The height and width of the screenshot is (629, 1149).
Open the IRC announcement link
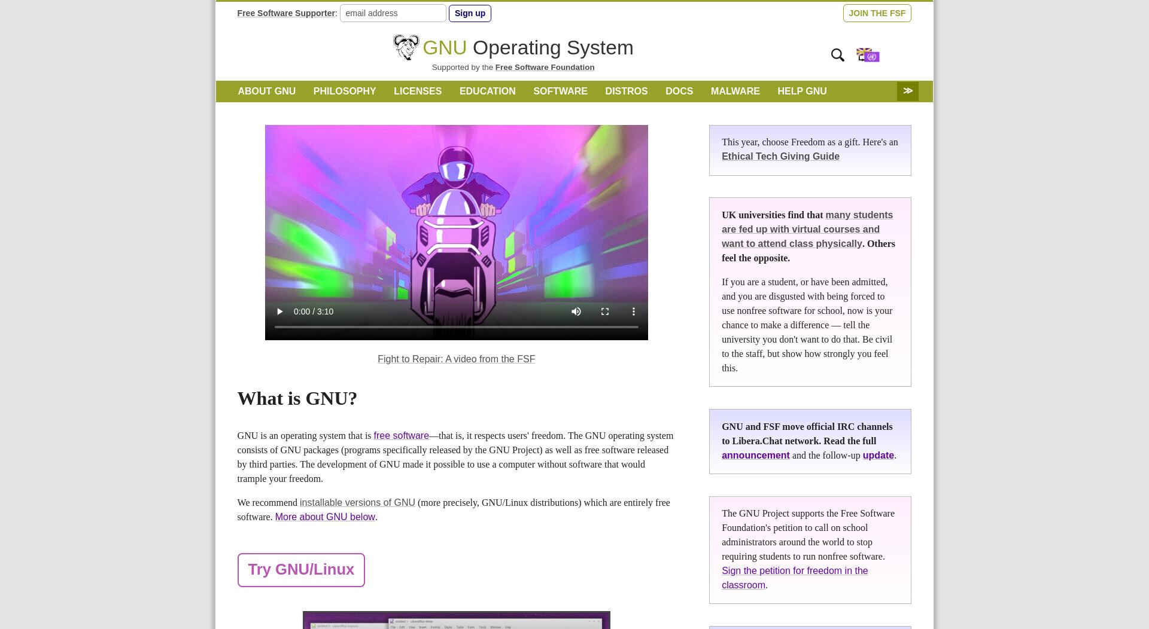755,456
